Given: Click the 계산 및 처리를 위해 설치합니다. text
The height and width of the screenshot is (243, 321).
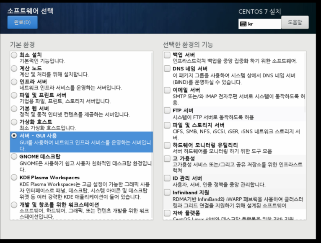Looking at the screenshot, I should pyautogui.click(x=54, y=74).
